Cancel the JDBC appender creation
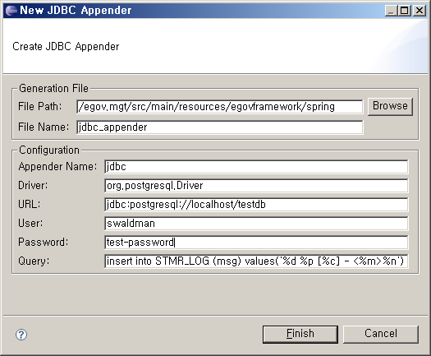Screen dimensions: 431x356 coord(381,335)
